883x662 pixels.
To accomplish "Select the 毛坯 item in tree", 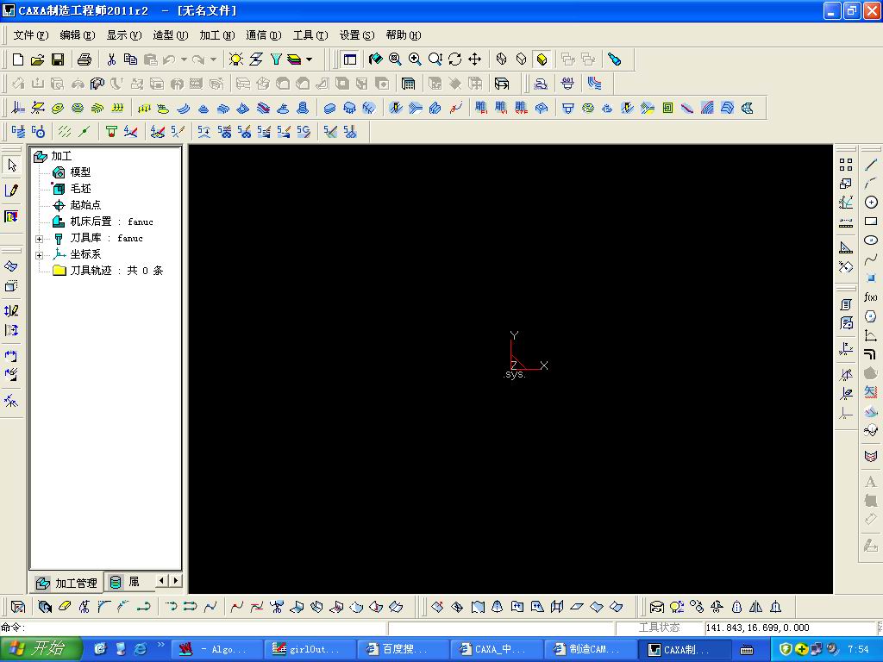I will (79, 189).
